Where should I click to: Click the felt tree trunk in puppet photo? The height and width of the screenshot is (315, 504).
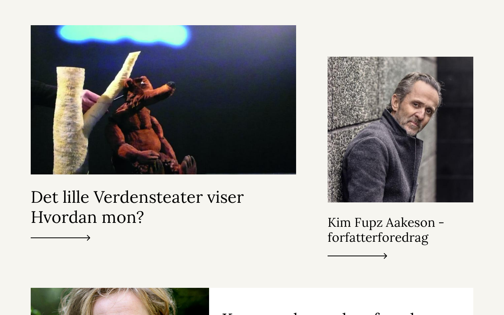(70, 120)
